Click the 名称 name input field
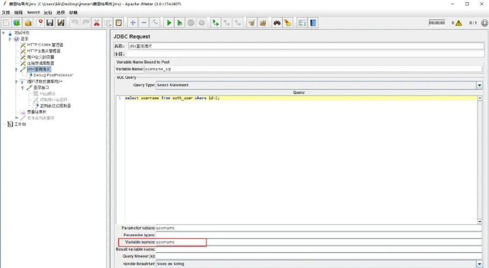489x268 pixels. pos(306,46)
